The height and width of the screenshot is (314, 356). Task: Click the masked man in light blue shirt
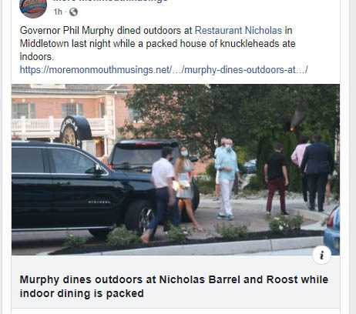227,179
